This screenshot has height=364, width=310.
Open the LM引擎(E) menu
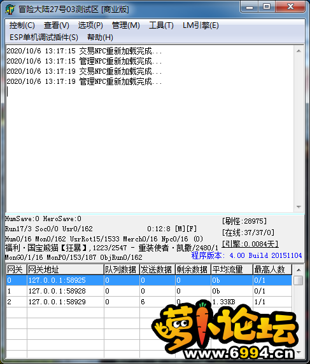coord(201,25)
